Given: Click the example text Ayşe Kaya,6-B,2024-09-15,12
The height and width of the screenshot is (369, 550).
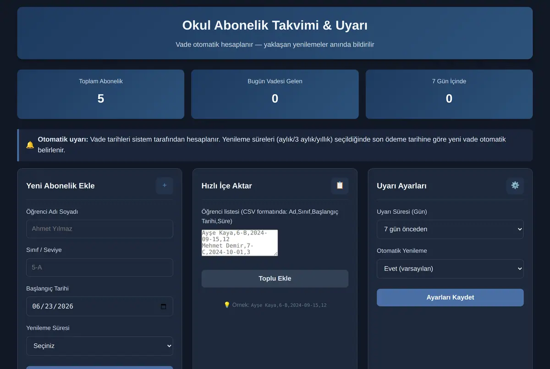Looking at the screenshot, I should (x=289, y=305).
